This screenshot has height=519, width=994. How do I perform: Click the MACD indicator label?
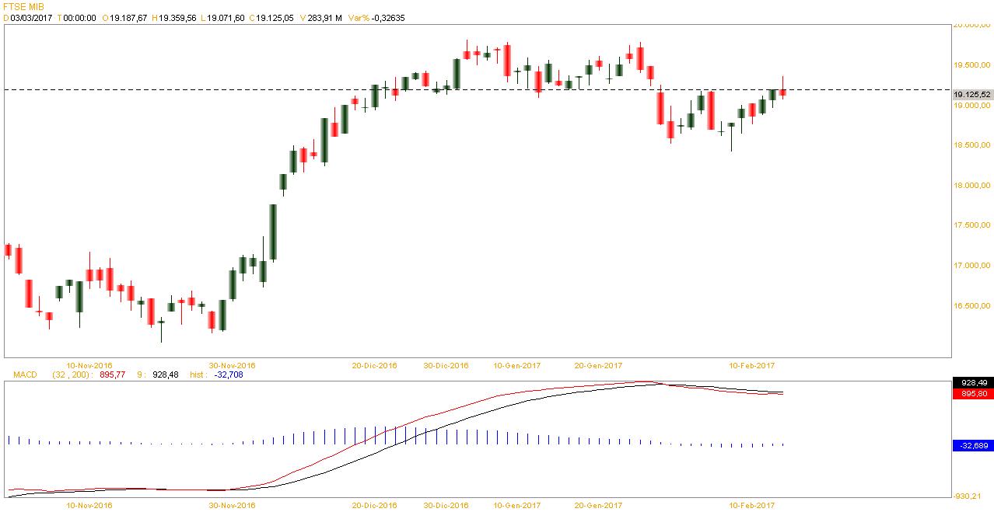click(x=24, y=374)
